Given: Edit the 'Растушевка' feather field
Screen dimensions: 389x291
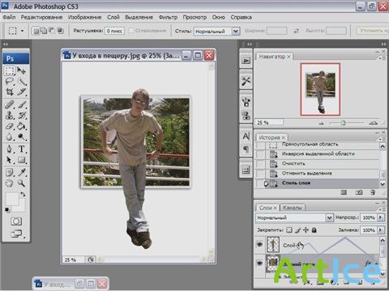Looking at the screenshot, I should 114,31.
